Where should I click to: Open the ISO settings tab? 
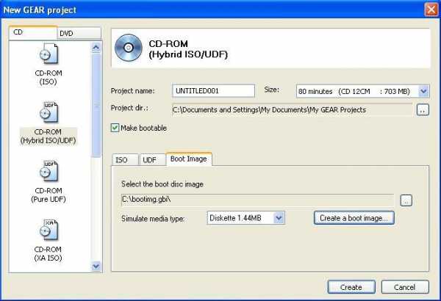tap(122, 159)
